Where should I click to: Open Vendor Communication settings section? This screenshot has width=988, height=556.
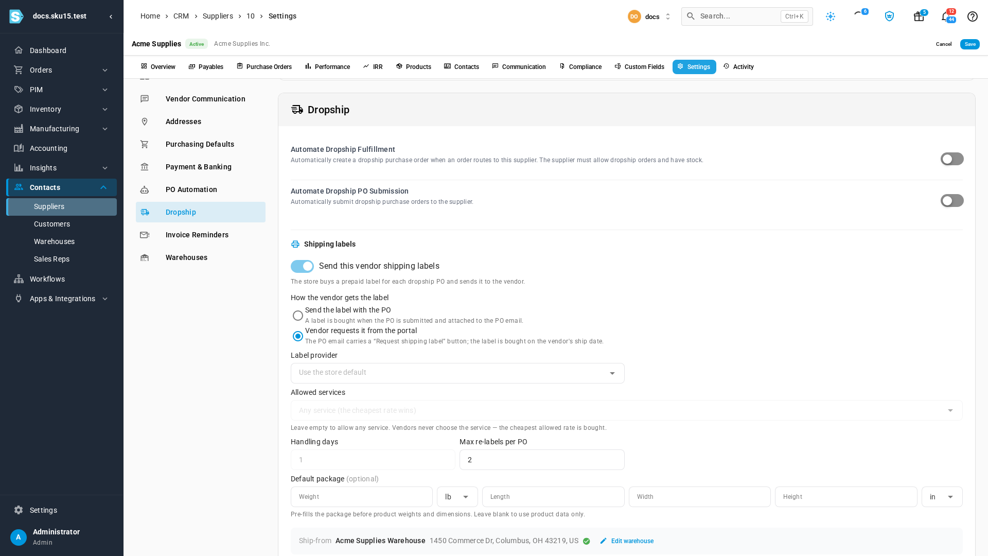[201, 99]
